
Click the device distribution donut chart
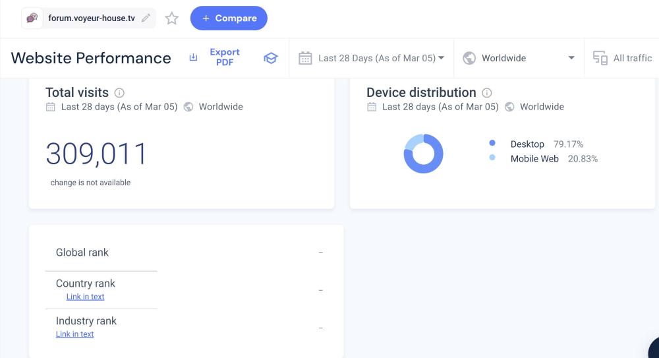coord(423,154)
